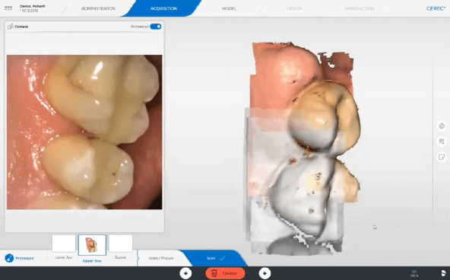Viewport: 450px width, 280px height.
Task: Select the Lower Jaw thumbnail
Action: tap(64, 243)
